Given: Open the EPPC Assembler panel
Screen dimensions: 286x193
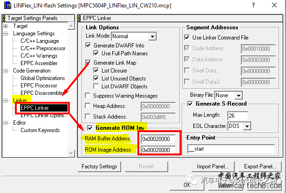Looking at the screenshot, I should 39,63.
